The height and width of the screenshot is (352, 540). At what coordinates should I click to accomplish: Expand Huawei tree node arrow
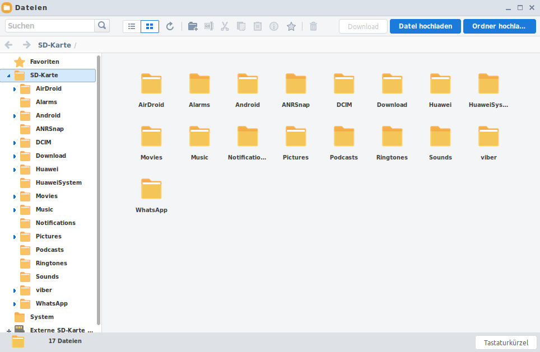tap(15, 170)
